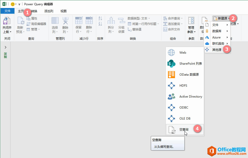Click the 分组依据 group by icon
The width and height of the screenshot is (248, 158).
pyautogui.click(x=121, y=21)
